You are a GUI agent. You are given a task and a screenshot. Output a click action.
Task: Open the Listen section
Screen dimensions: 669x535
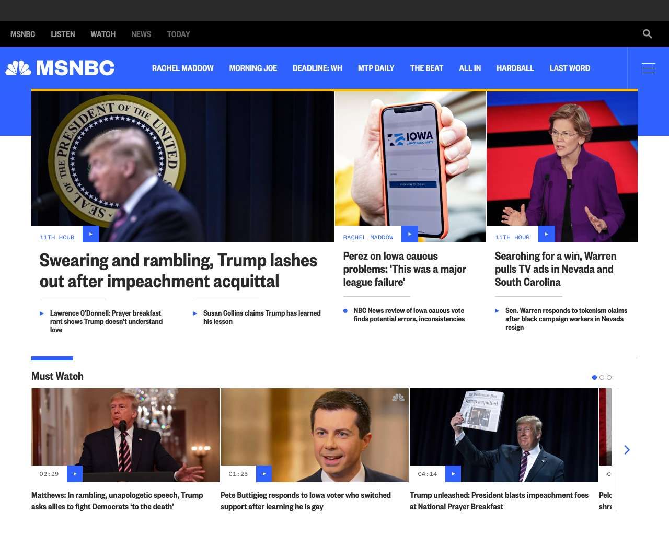pos(63,34)
